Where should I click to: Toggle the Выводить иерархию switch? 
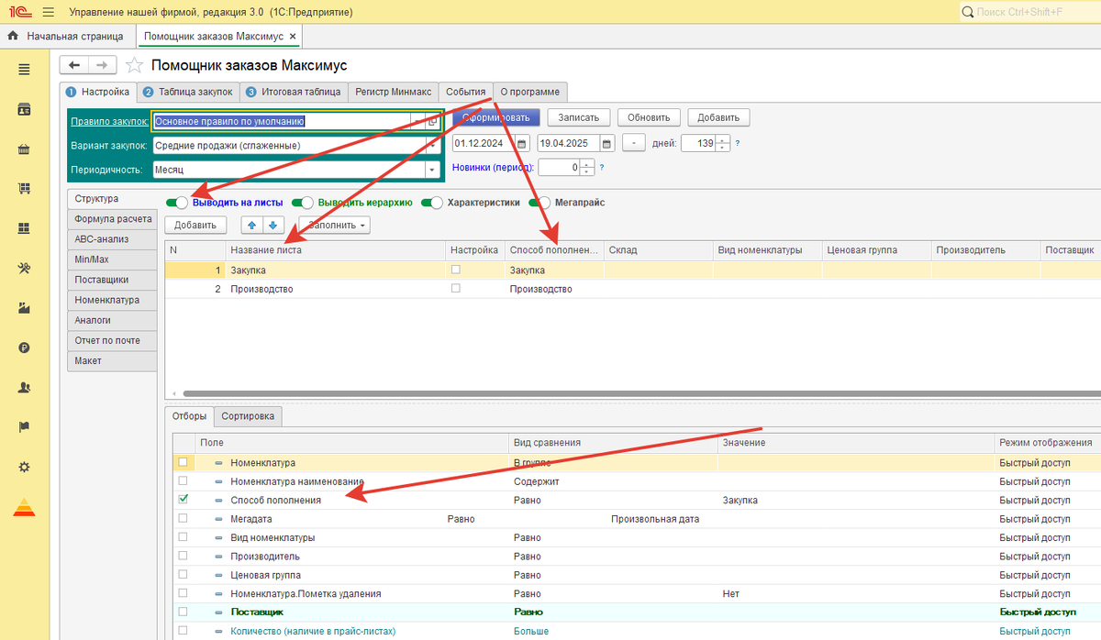(303, 203)
